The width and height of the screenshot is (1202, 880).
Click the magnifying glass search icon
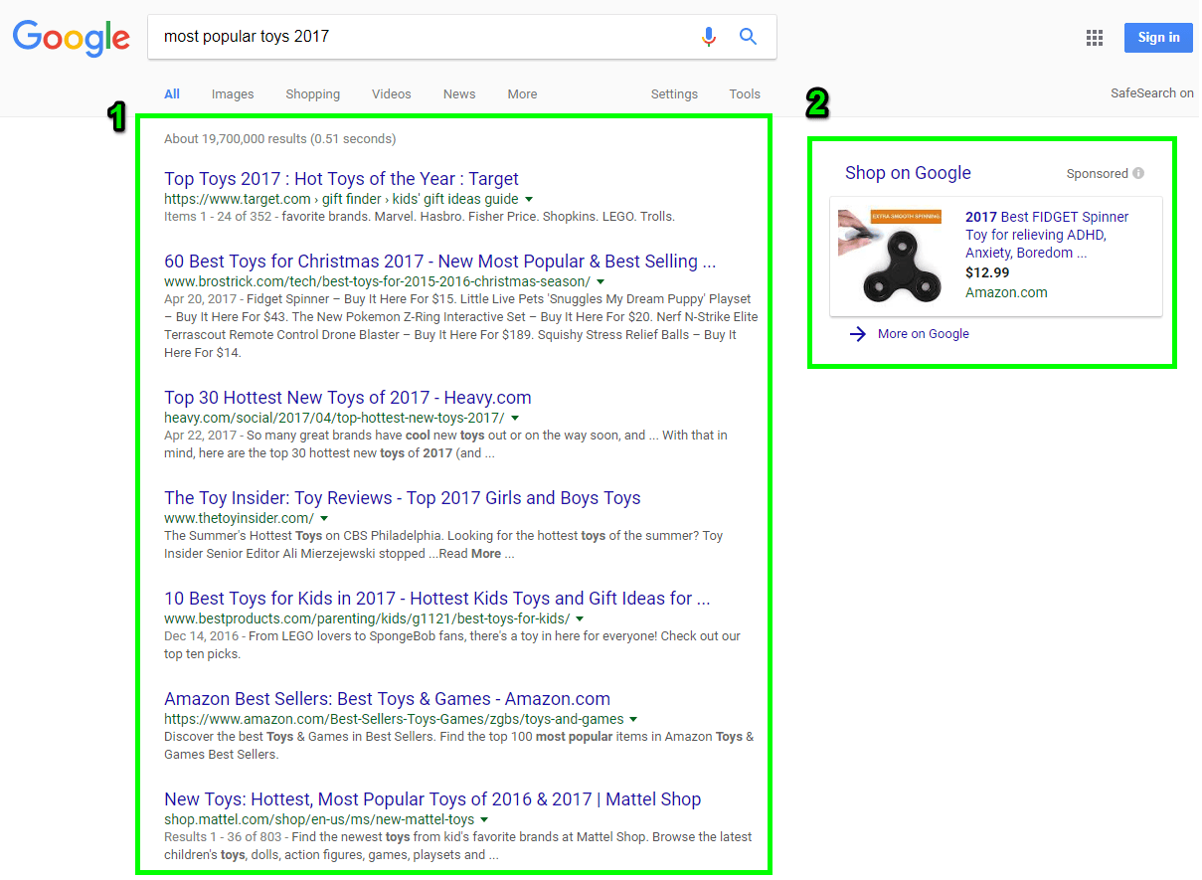point(748,36)
